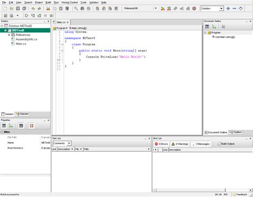Toggle the 0 Errors filter button

coord(161,144)
